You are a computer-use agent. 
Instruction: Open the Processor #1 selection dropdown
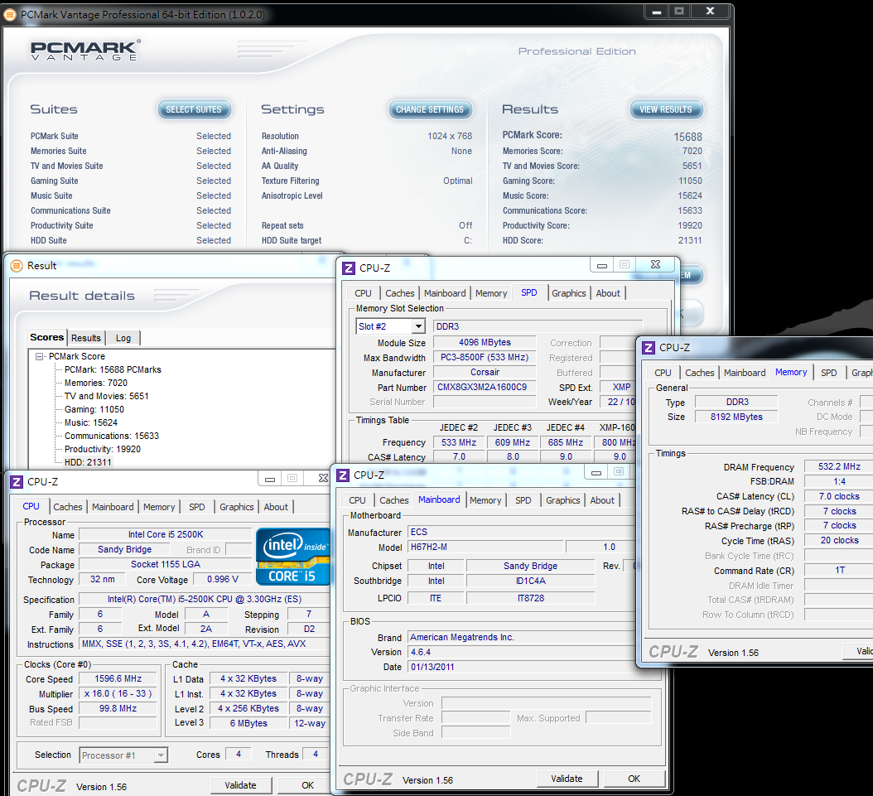[161, 755]
